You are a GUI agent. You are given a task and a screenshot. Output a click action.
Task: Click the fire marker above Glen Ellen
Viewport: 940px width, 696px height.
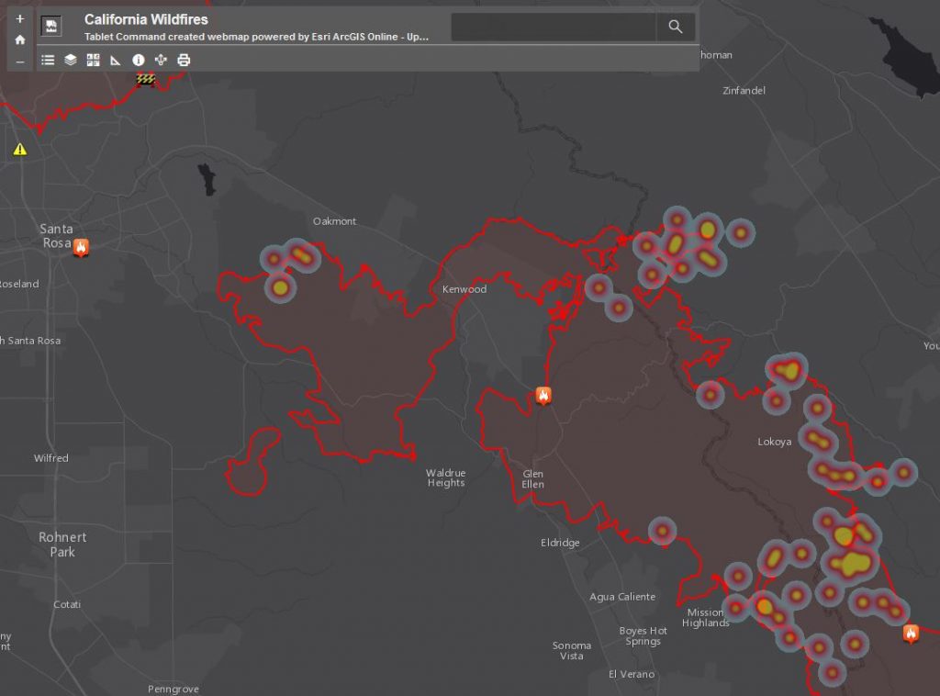(x=543, y=396)
